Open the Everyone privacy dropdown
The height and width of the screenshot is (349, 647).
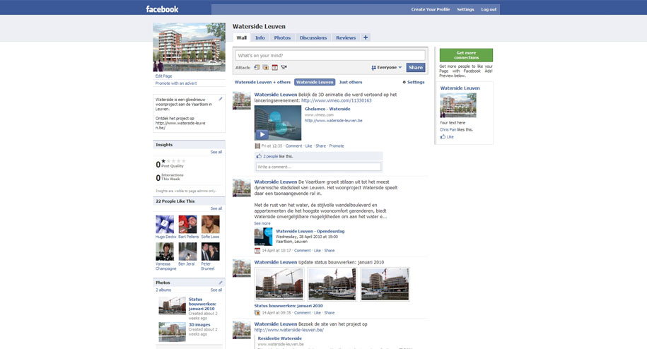(387, 68)
